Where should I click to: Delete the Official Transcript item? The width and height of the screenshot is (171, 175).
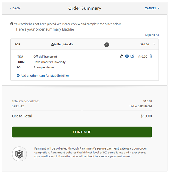click(x=151, y=56)
